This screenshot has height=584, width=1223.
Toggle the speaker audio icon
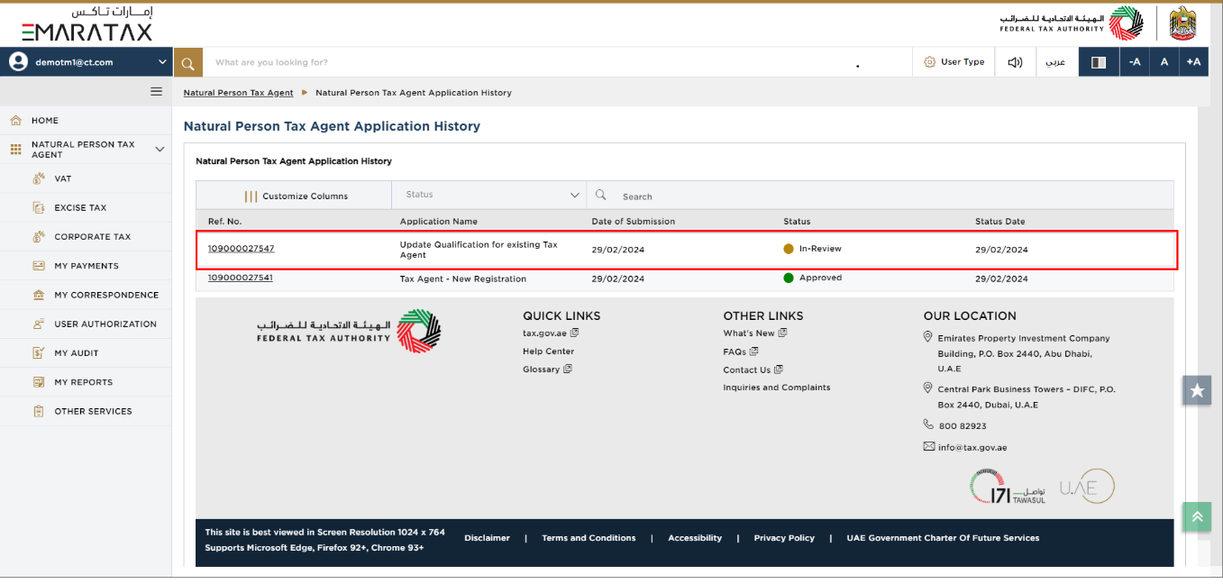pos(1015,62)
